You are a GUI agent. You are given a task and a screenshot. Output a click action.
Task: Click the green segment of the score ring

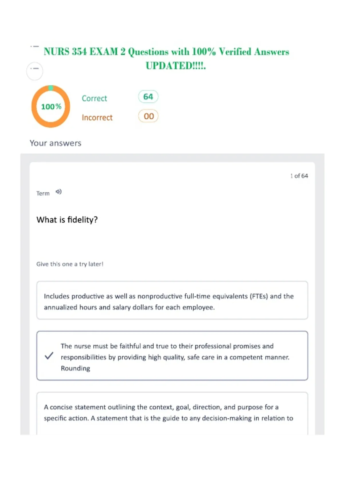pyautogui.click(x=51, y=88)
